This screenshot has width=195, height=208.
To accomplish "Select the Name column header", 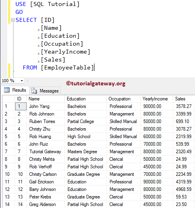I will coord(45,99).
